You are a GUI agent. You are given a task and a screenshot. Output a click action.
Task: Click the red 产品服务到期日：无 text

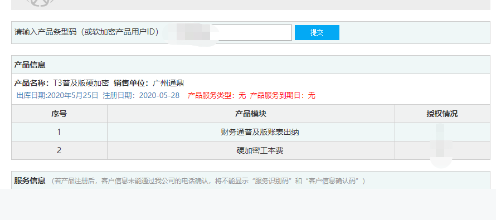283,95
